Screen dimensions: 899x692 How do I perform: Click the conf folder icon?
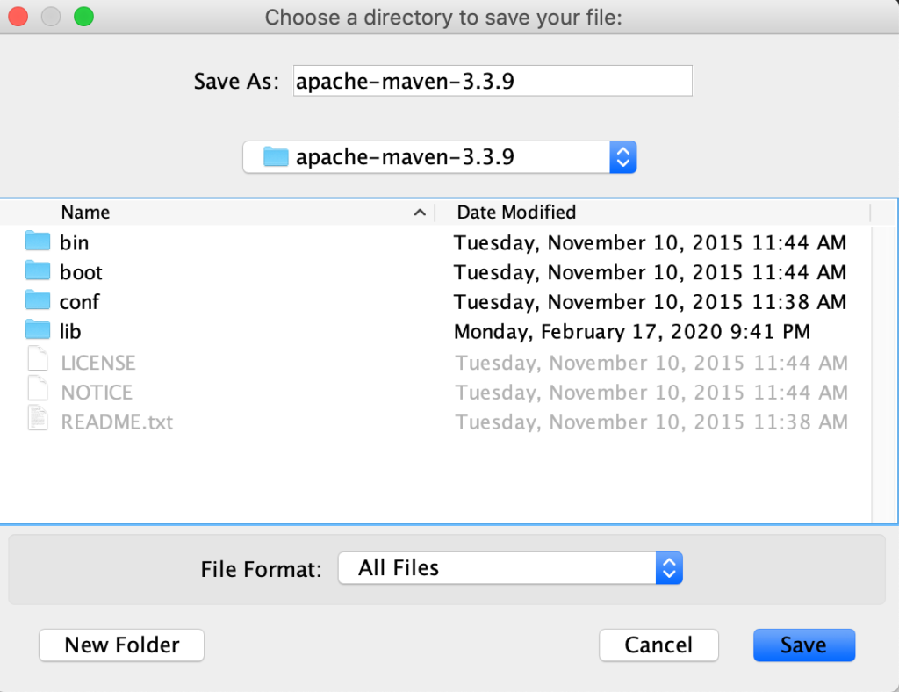tap(38, 301)
